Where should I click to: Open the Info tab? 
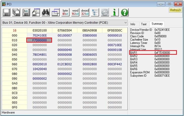pos(133,24)
